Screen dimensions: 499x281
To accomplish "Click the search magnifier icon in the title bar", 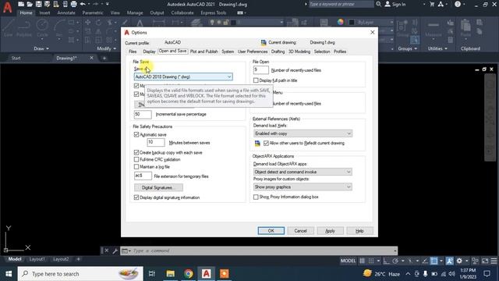I will 378,4.
